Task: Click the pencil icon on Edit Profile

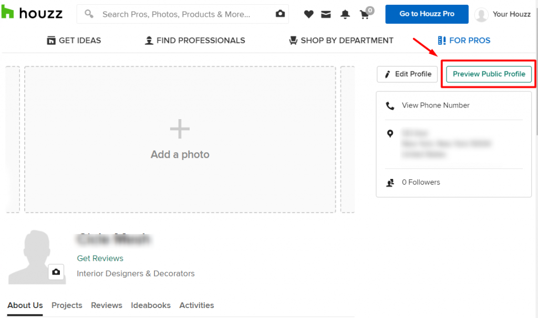Action: (x=387, y=74)
